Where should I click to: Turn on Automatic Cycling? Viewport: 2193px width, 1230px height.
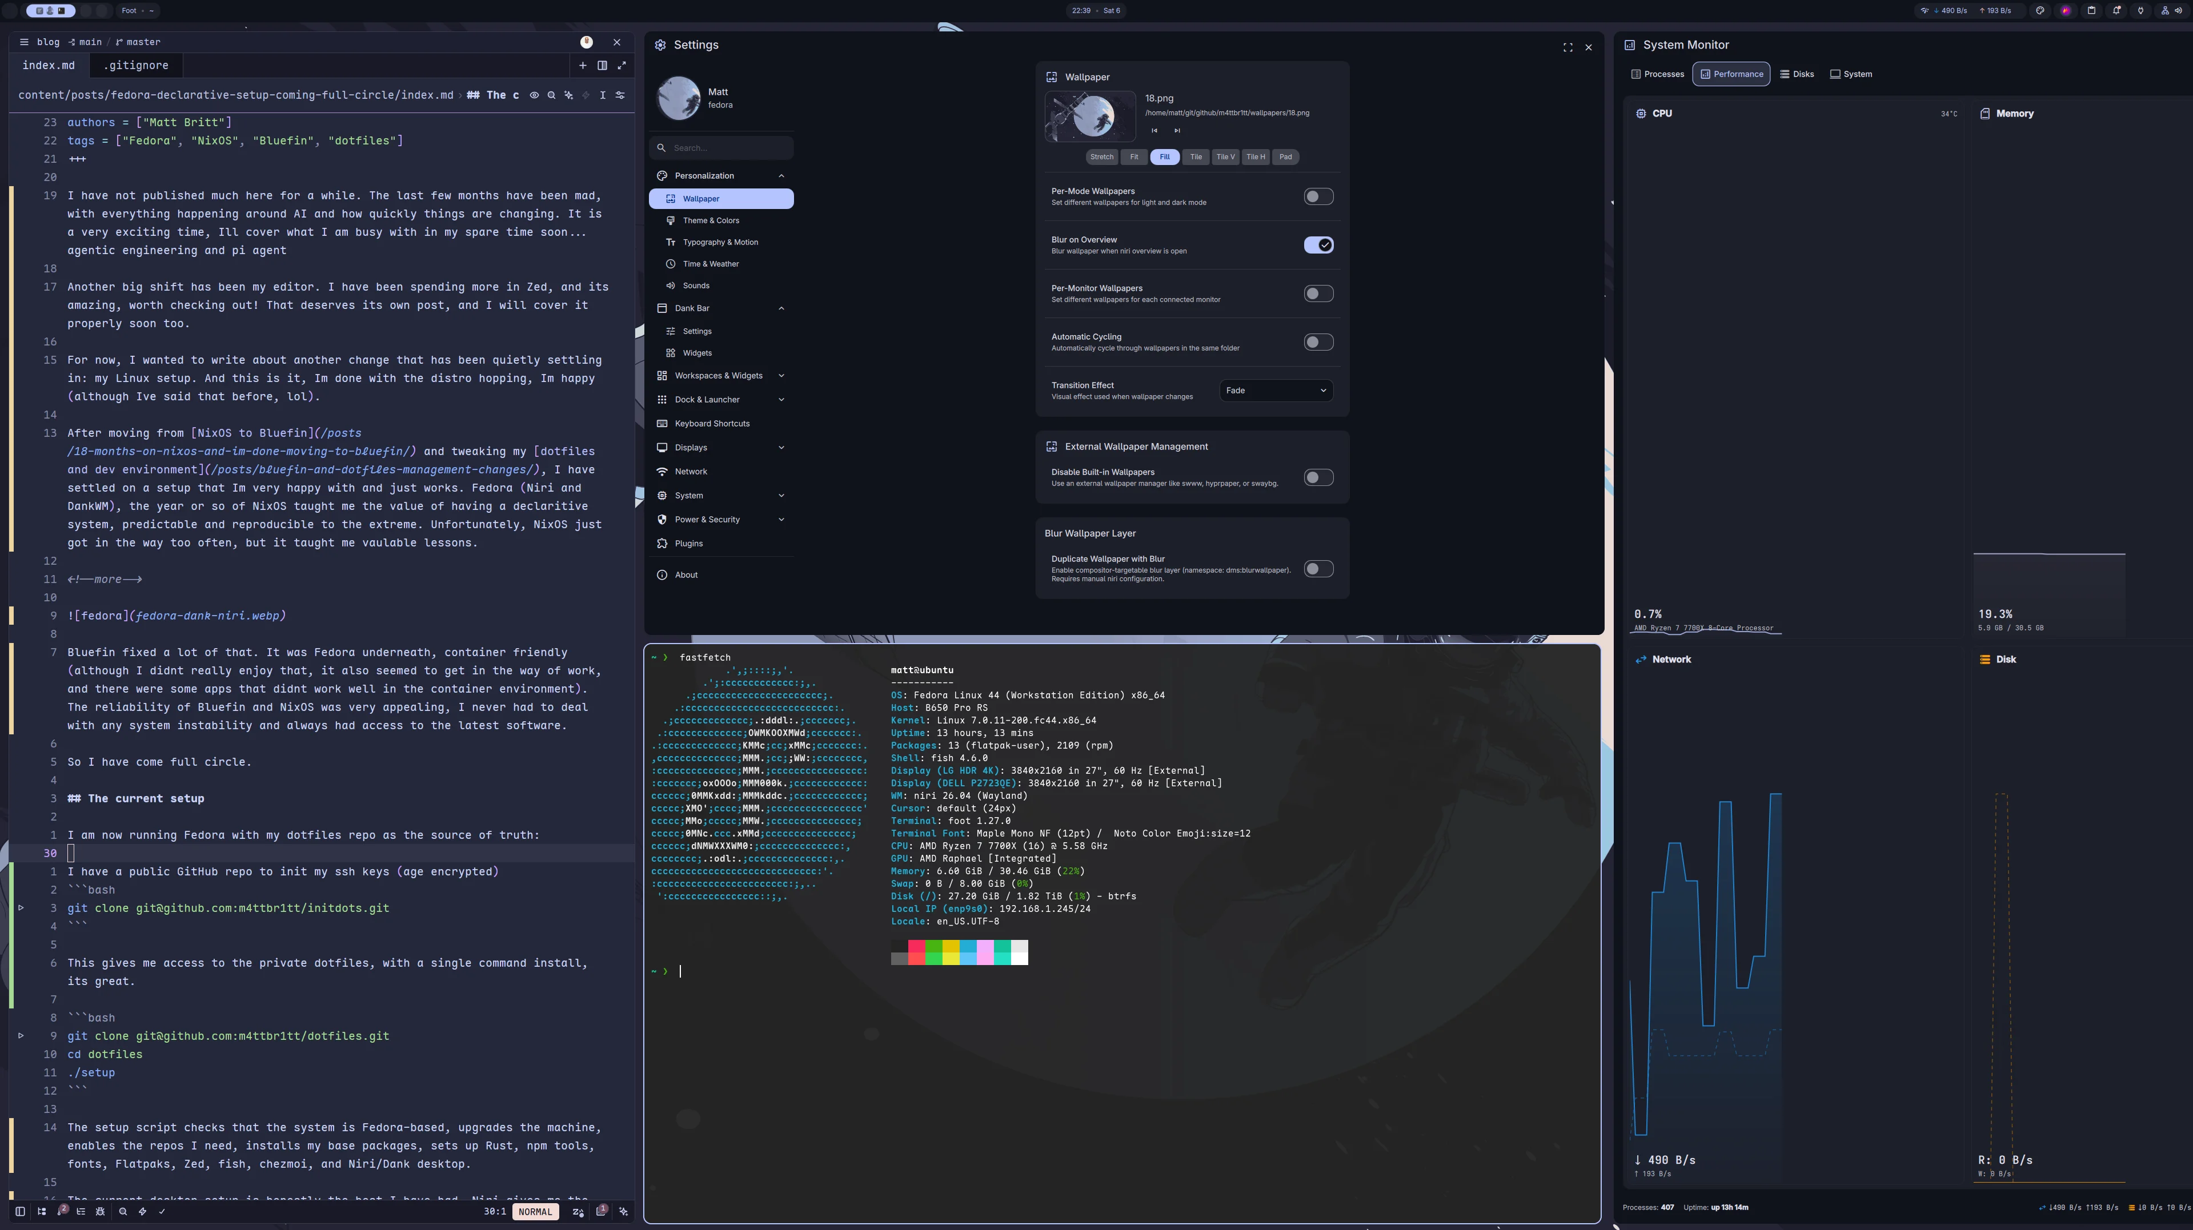1318,342
